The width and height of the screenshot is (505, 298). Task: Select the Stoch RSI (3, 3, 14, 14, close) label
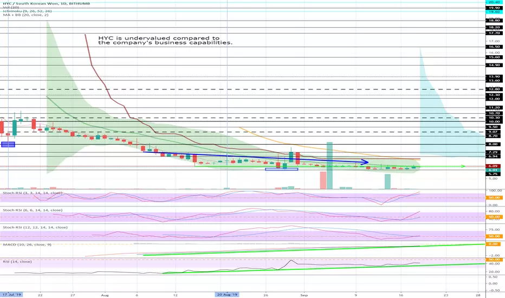click(33, 193)
